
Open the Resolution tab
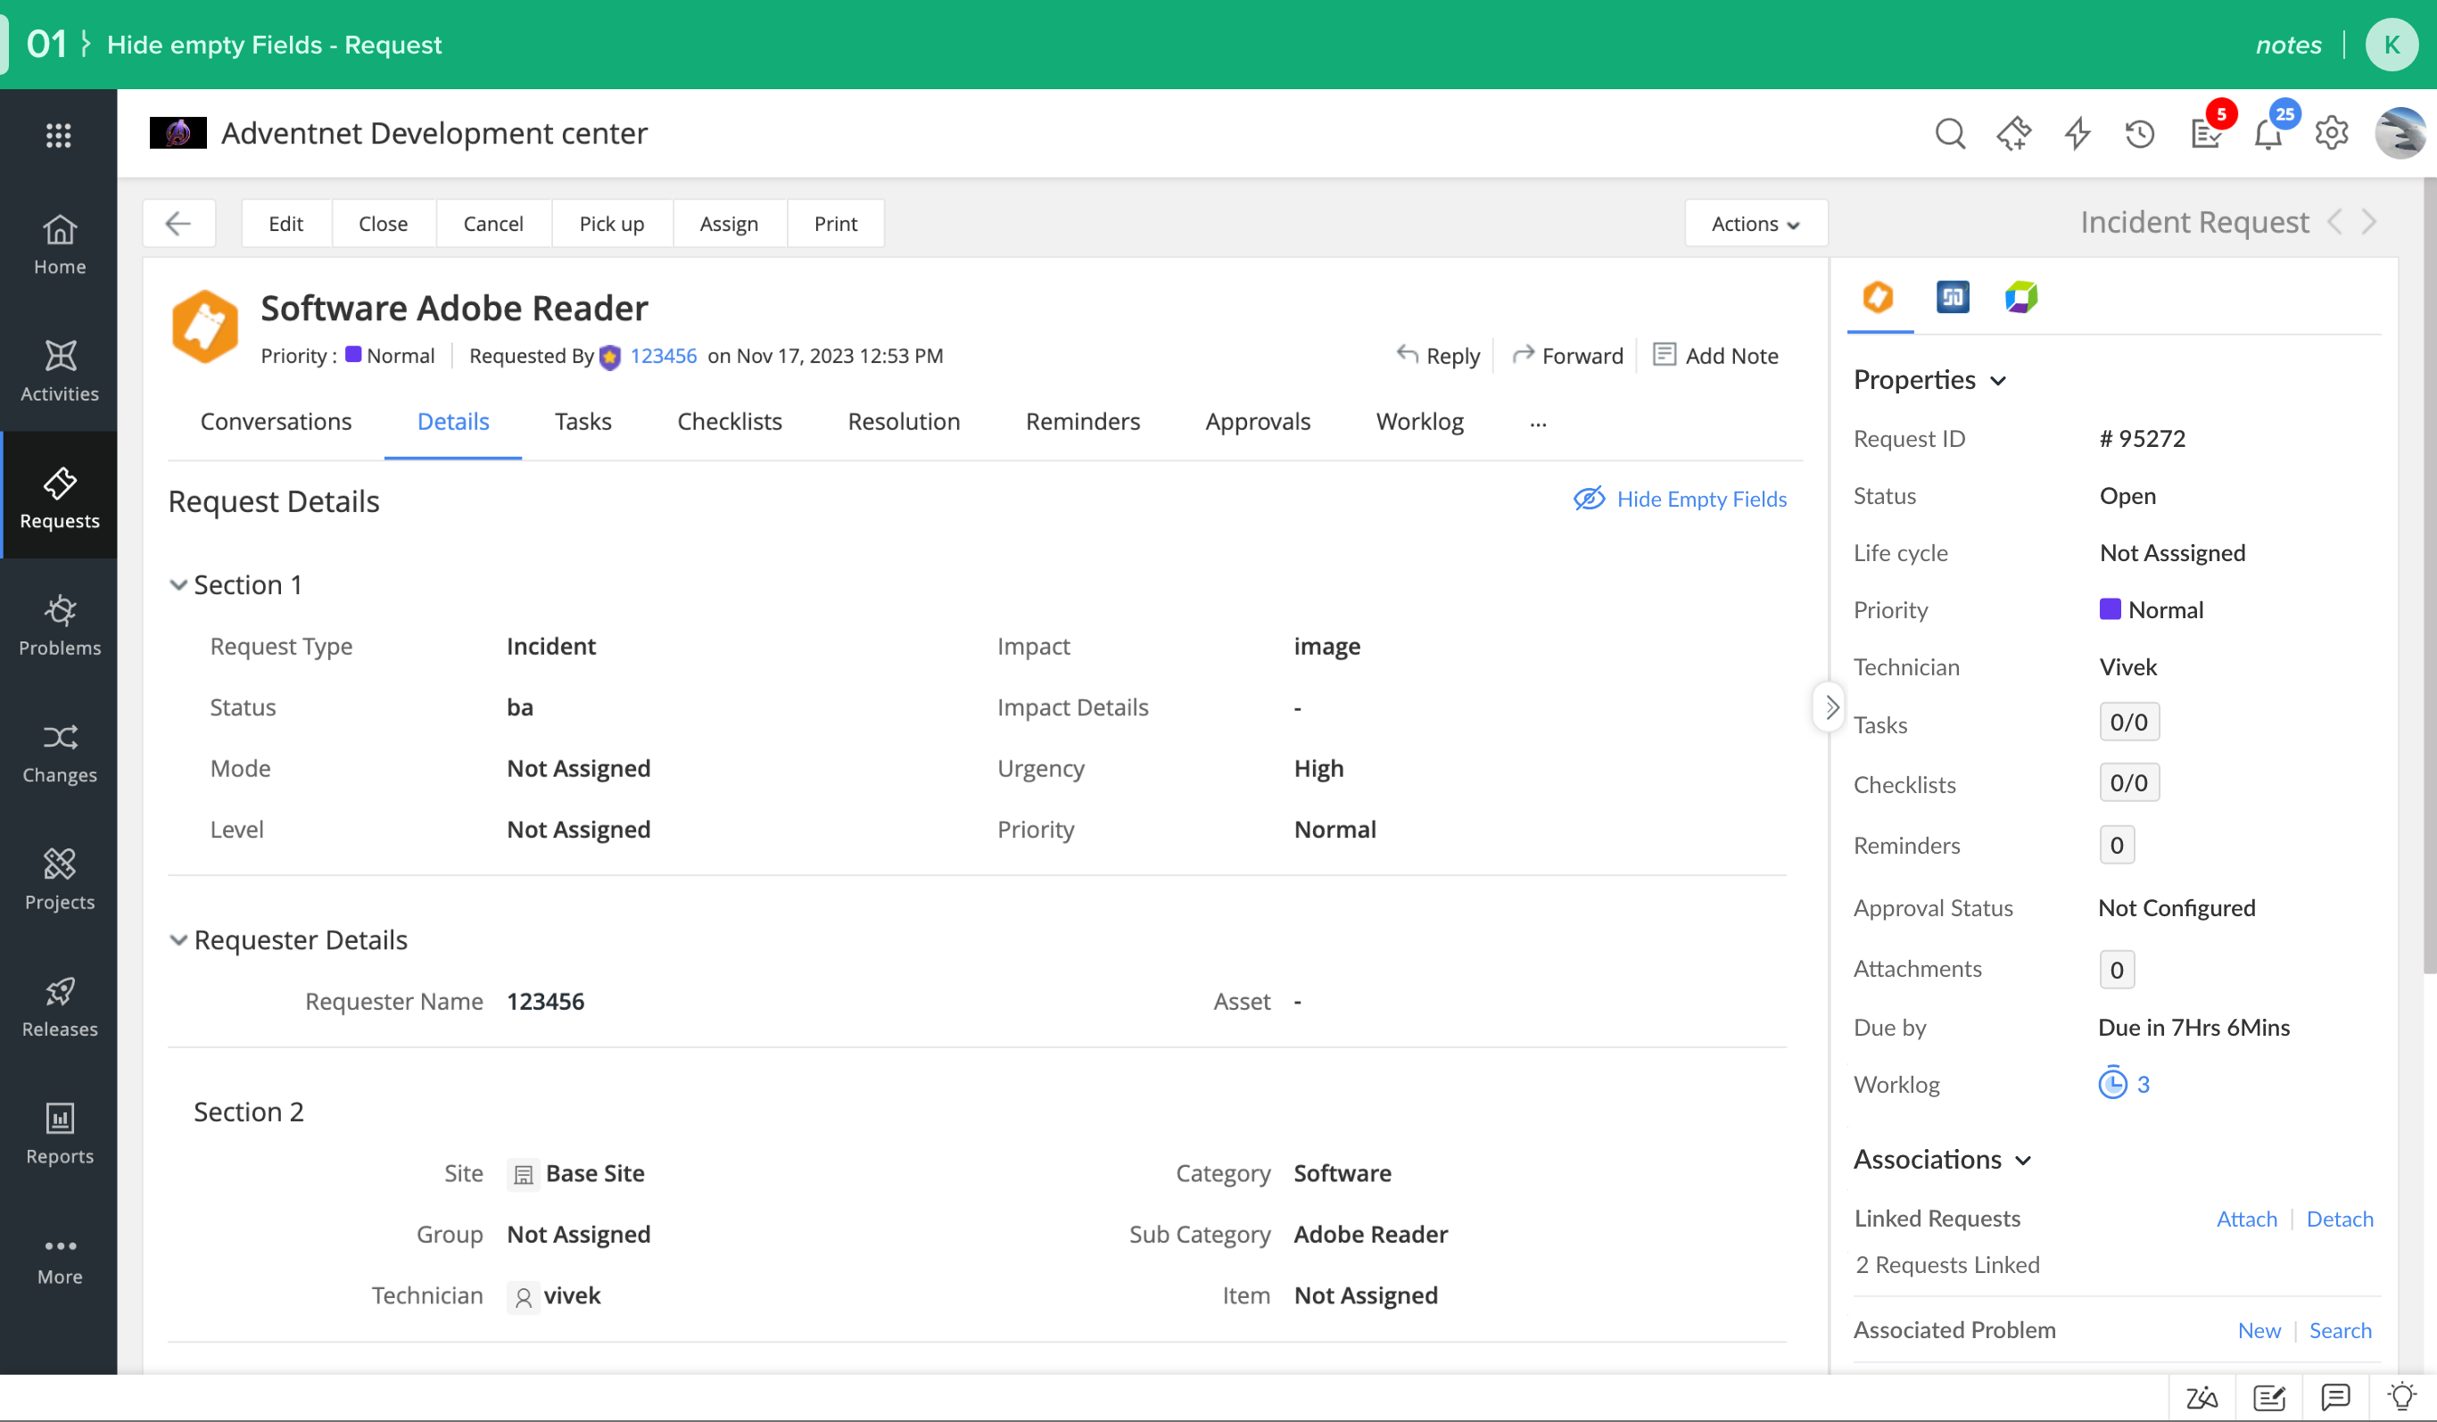pyautogui.click(x=902, y=421)
